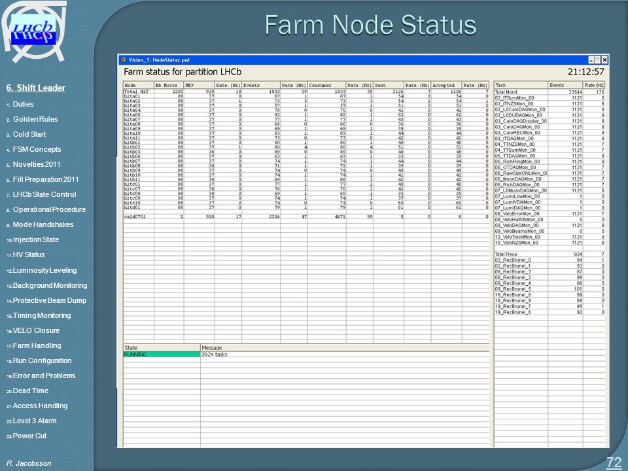Screen dimensions: 628x471
Task: Open Injection State
Action: click(x=35, y=239)
